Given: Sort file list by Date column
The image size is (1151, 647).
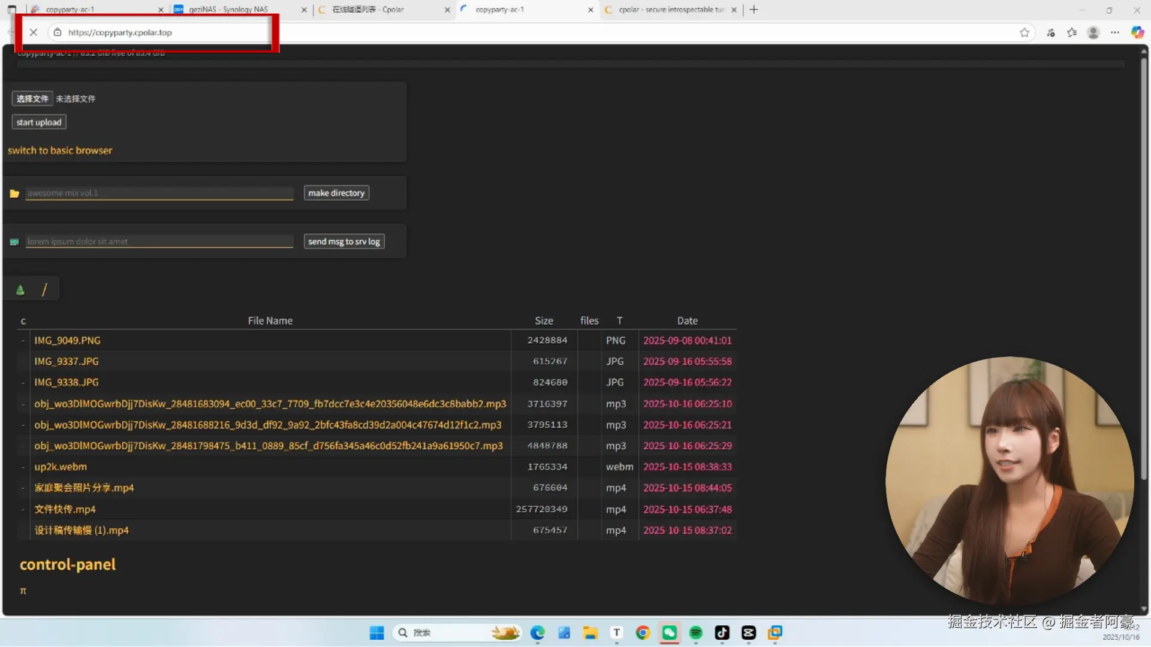Looking at the screenshot, I should coord(687,321).
